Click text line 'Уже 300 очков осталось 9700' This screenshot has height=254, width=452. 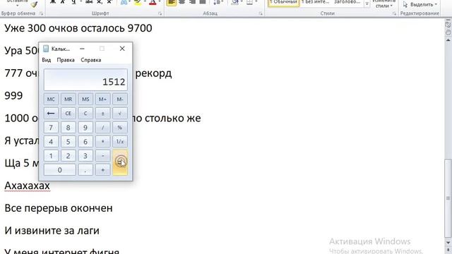[x=78, y=28]
